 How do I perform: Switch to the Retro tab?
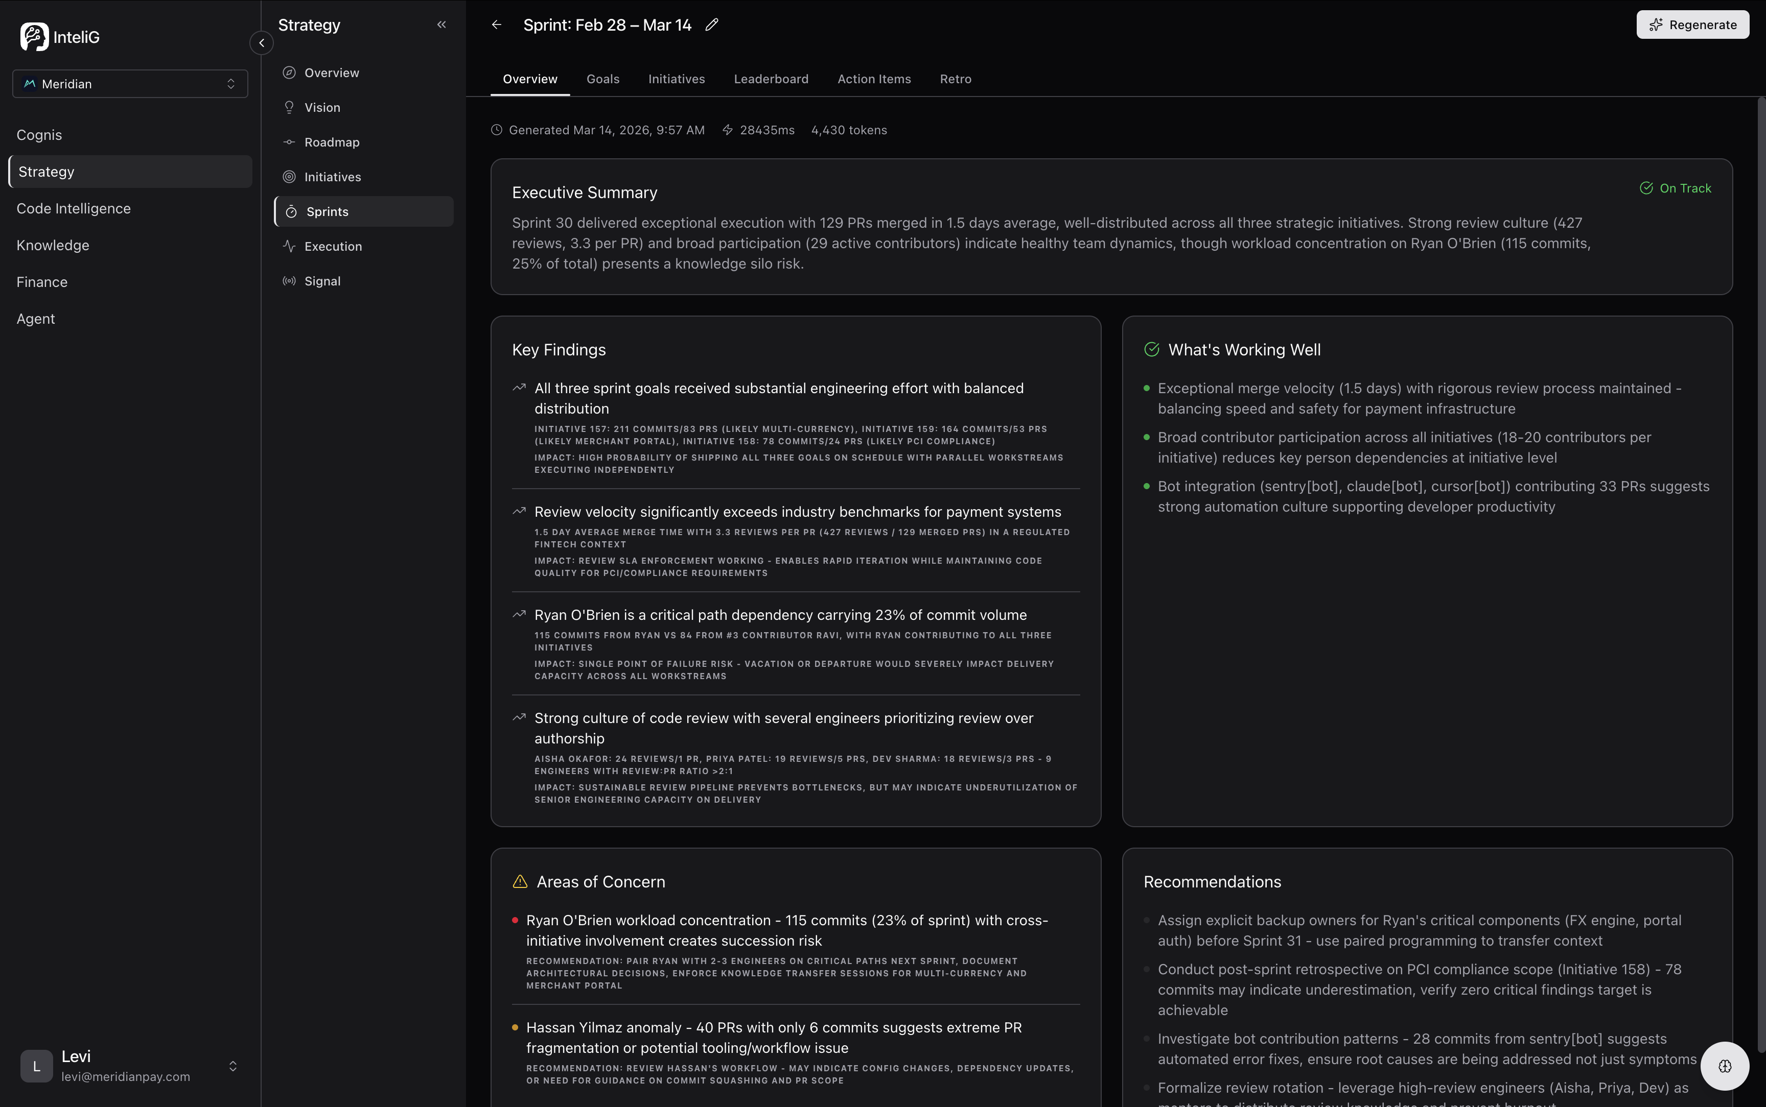[x=955, y=79]
